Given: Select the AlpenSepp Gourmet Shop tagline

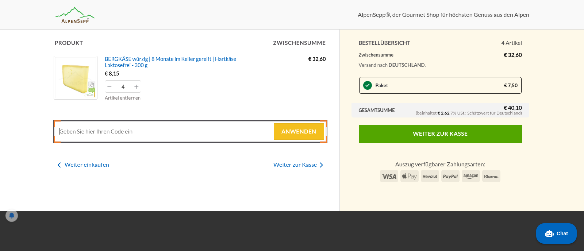Looking at the screenshot, I should [443, 15].
